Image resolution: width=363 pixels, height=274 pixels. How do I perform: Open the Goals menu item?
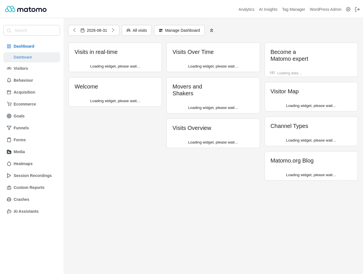(x=32, y=116)
